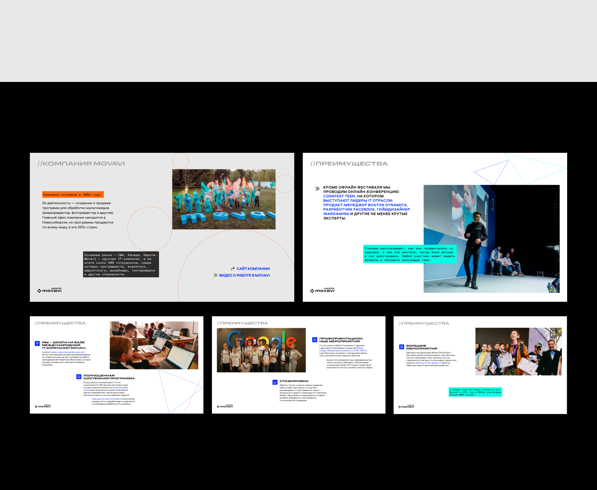The image size is (597, 490).
Task: Click the blue 'больше 50 экспертов в IT' link
Action: click(429, 363)
